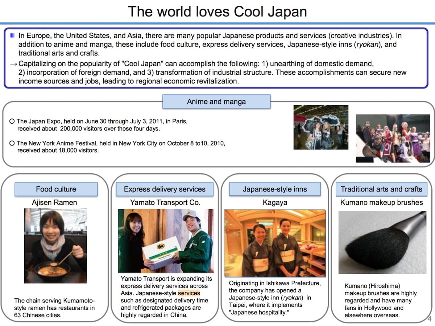Select the "Express delivery services" header

coord(165,189)
